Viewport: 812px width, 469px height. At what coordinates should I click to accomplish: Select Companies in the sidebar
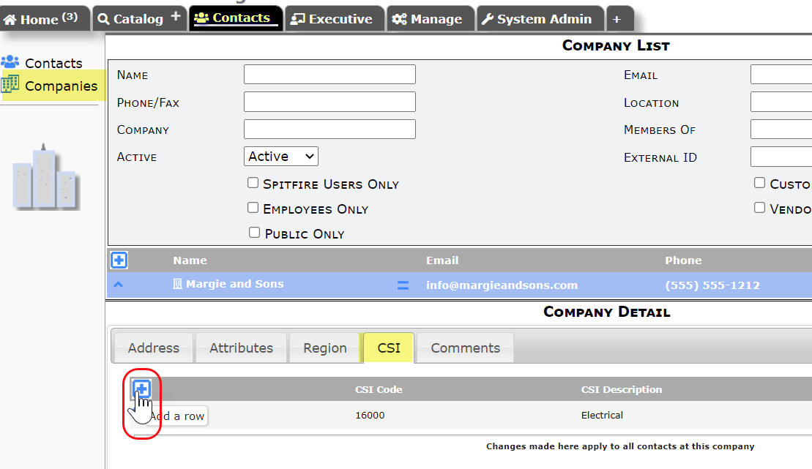(x=61, y=86)
